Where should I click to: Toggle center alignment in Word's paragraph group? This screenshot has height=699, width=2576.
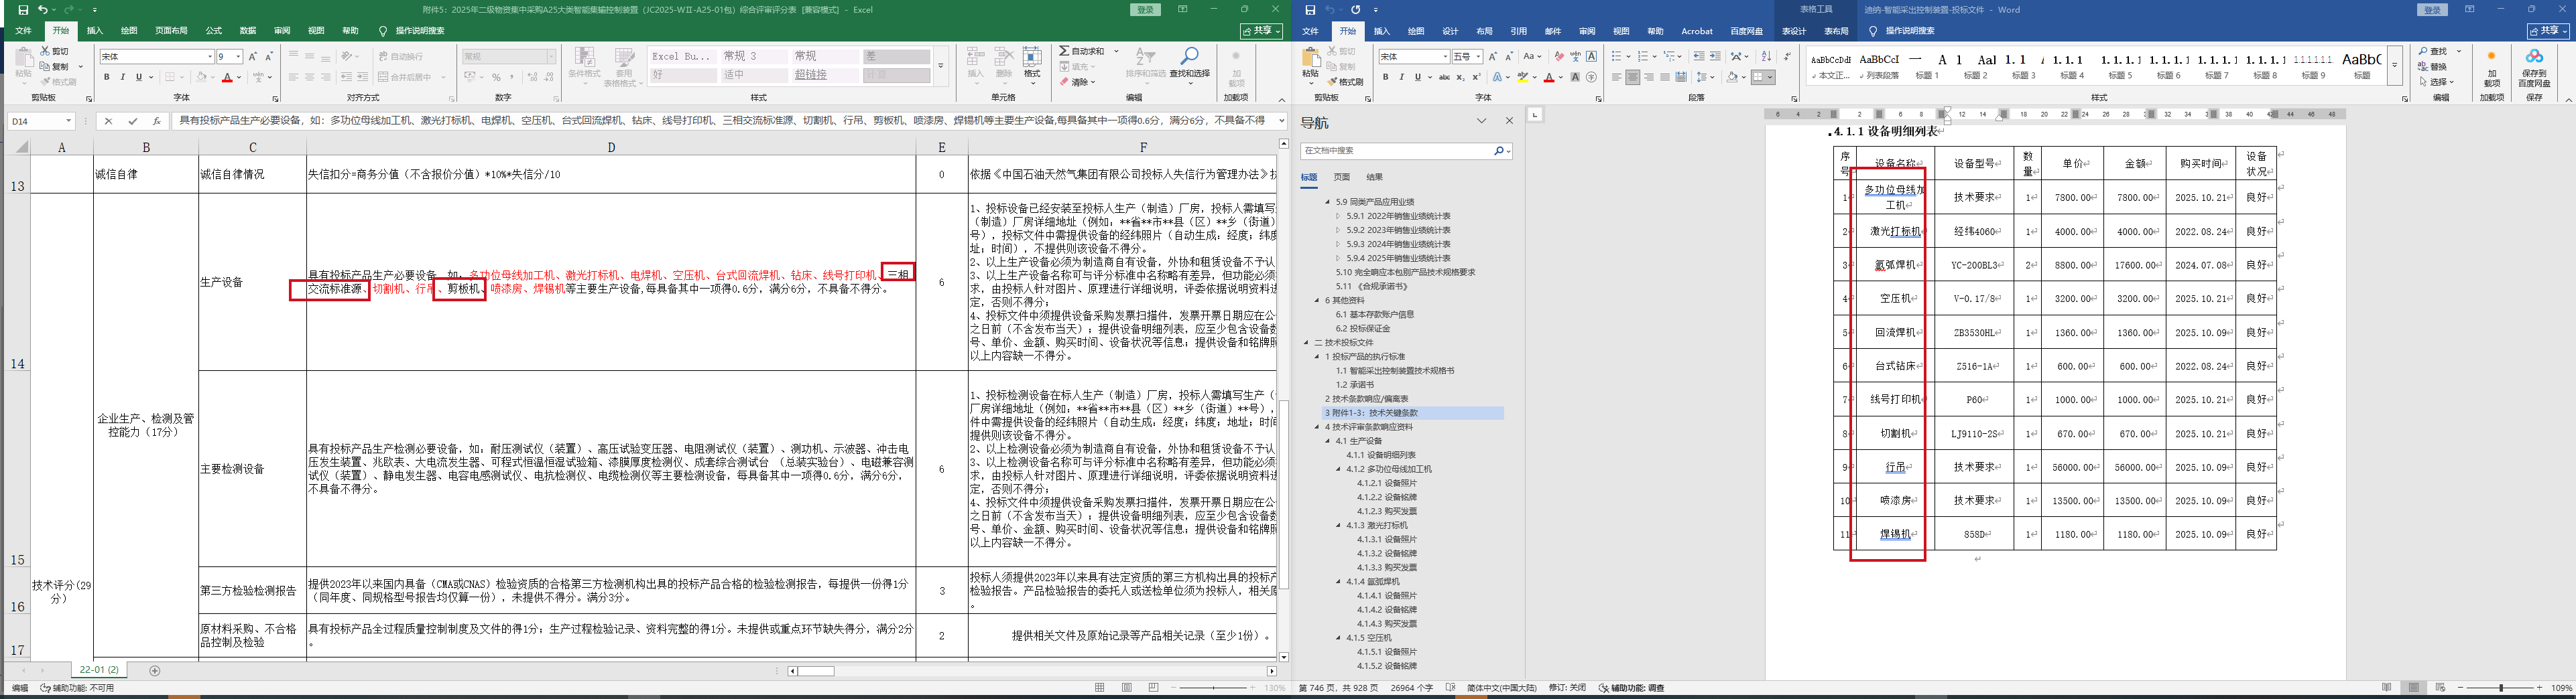pos(1632,77)
